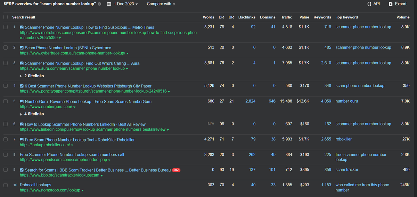
Task: Click the pghcitypaper.com URL link
Action: click(93, 92)
